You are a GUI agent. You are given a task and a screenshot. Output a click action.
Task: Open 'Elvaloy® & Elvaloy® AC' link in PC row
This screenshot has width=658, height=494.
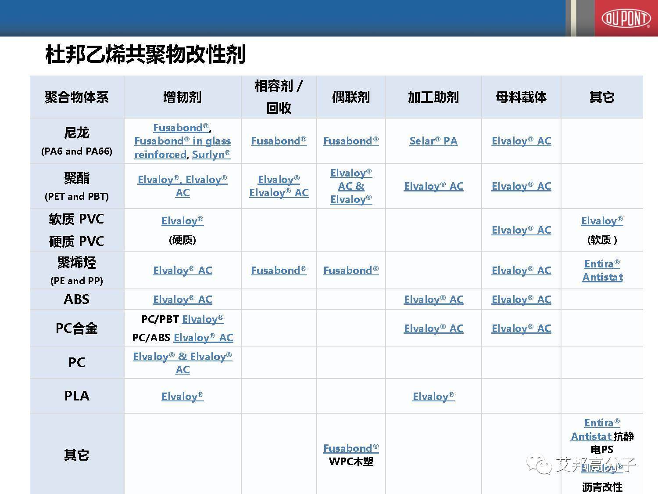182,363
